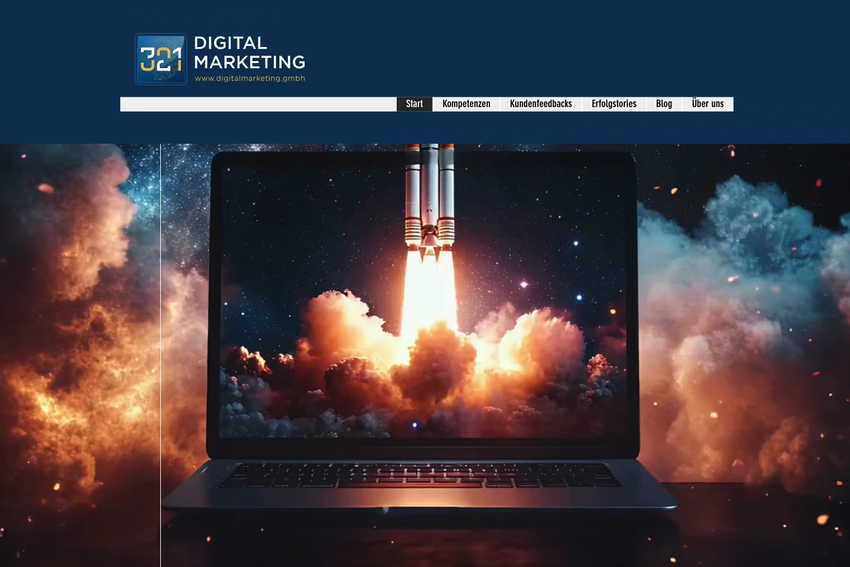Navigate to the Kompetenzen menu entry
Viewport: 850px width, 567px height.
coord(466,104)
